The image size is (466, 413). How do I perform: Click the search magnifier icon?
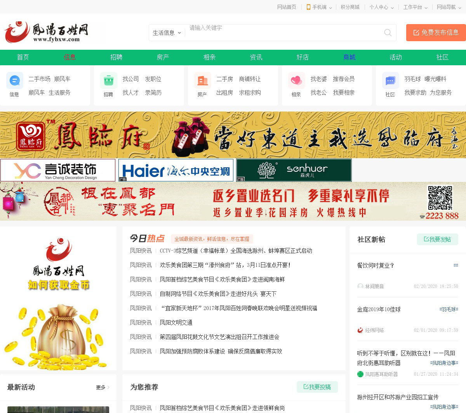pos(388,33)
